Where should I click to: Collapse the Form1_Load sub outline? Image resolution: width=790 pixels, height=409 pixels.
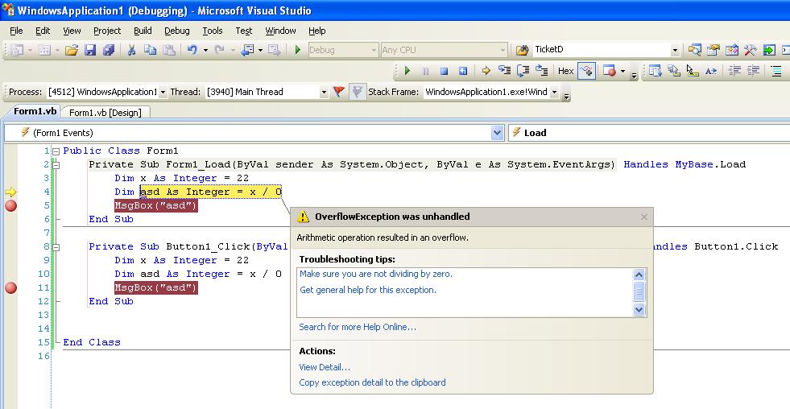[x=56, y=165]
